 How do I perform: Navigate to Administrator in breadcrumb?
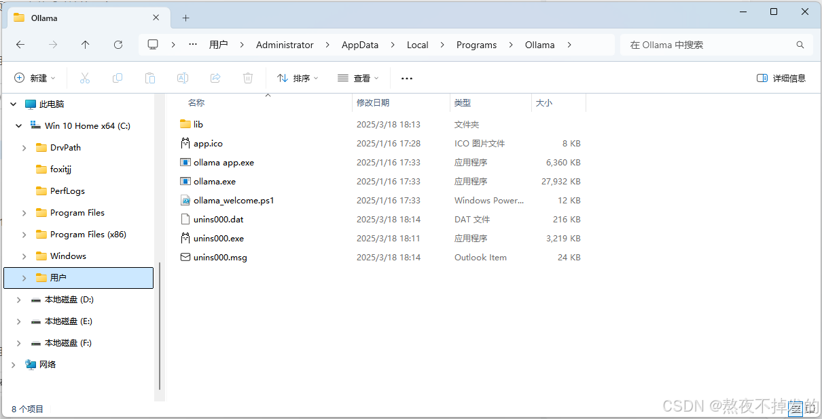(285, 45)
